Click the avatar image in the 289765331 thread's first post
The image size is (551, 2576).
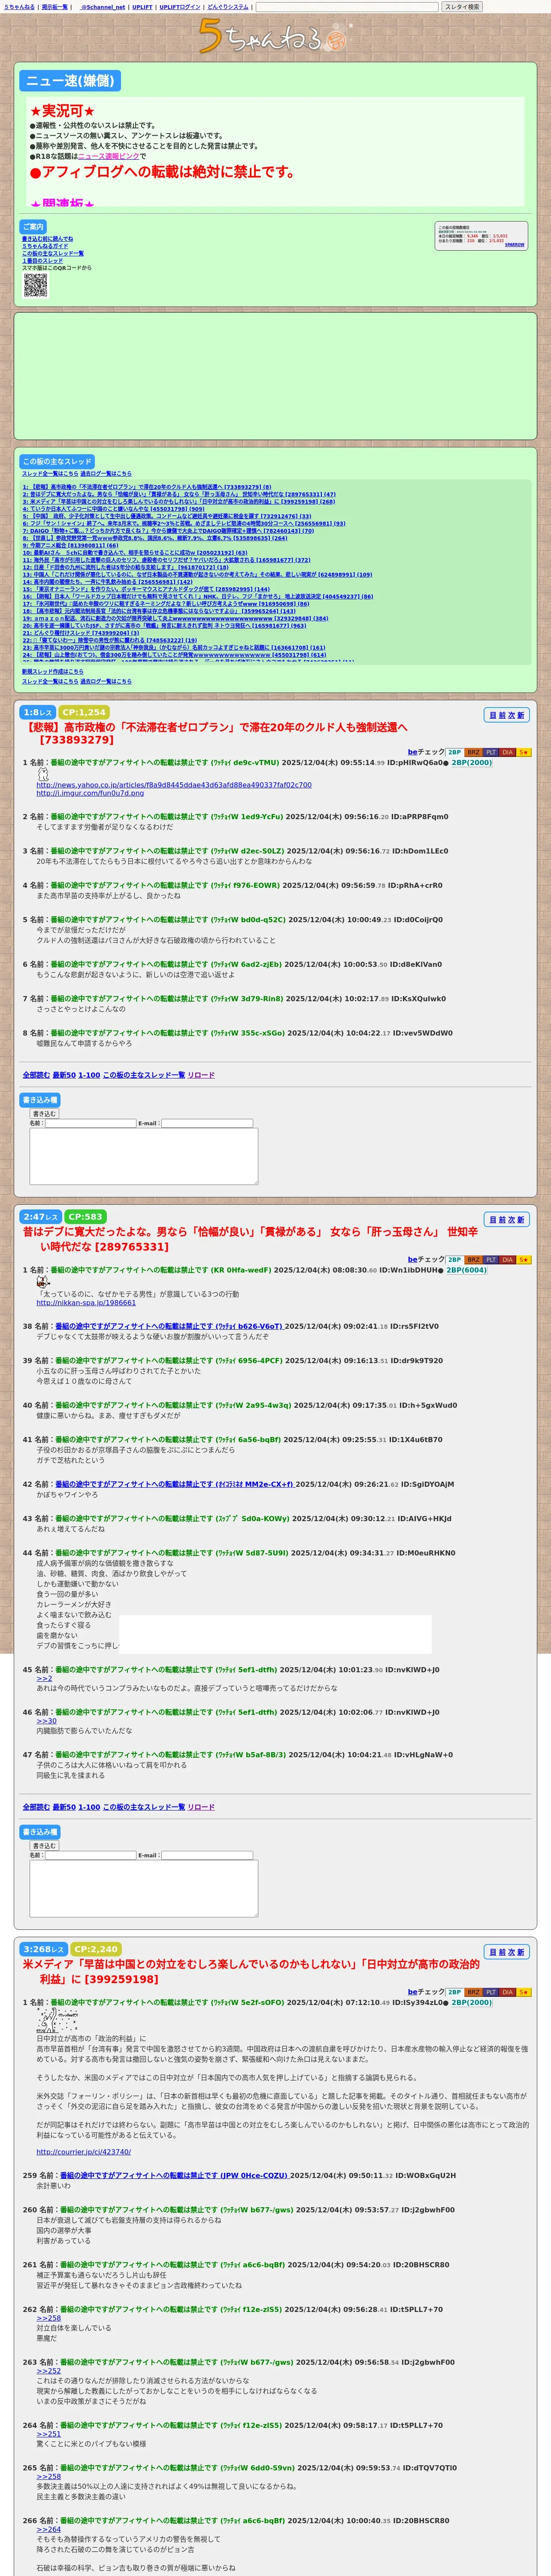point(43,1281)
